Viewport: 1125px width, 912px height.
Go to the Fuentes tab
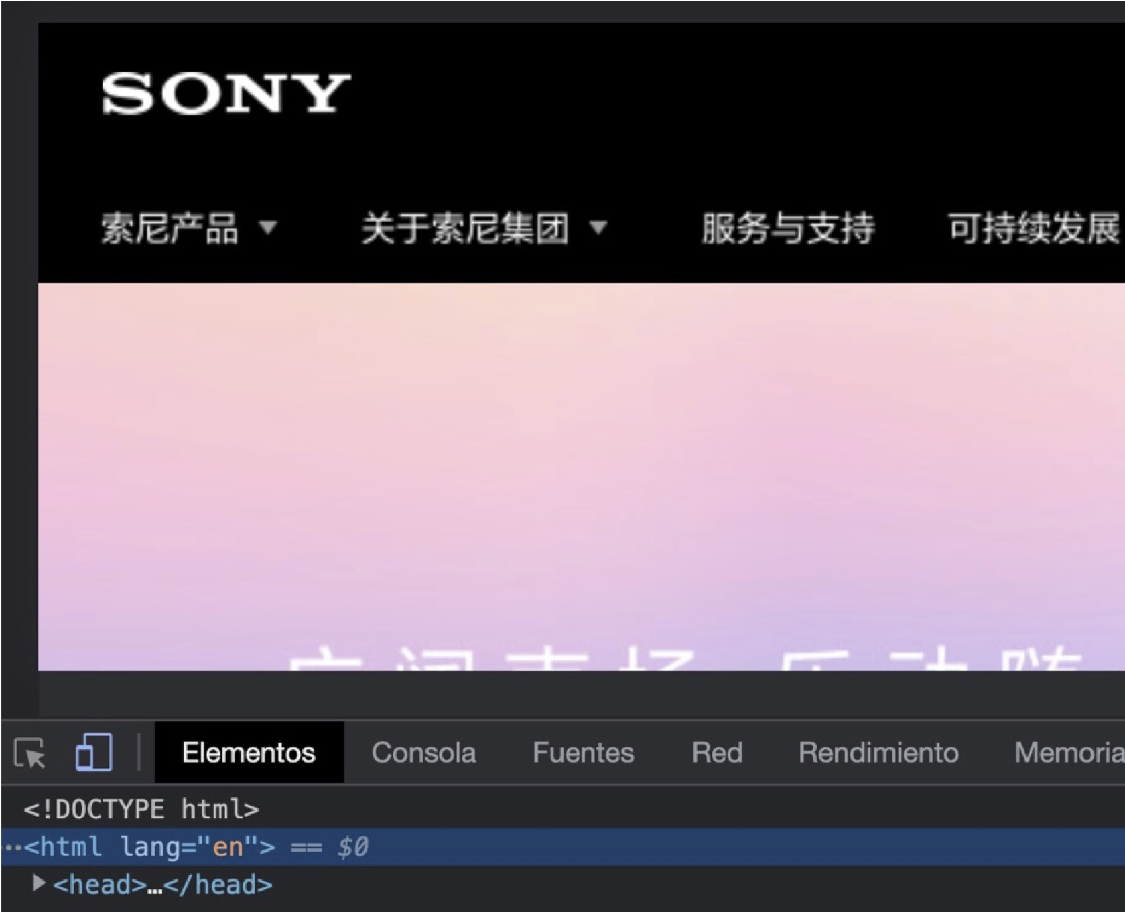tap(583, 753)
